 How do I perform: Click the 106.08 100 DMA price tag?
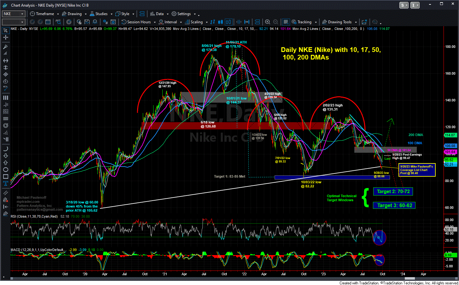(450, 146)
